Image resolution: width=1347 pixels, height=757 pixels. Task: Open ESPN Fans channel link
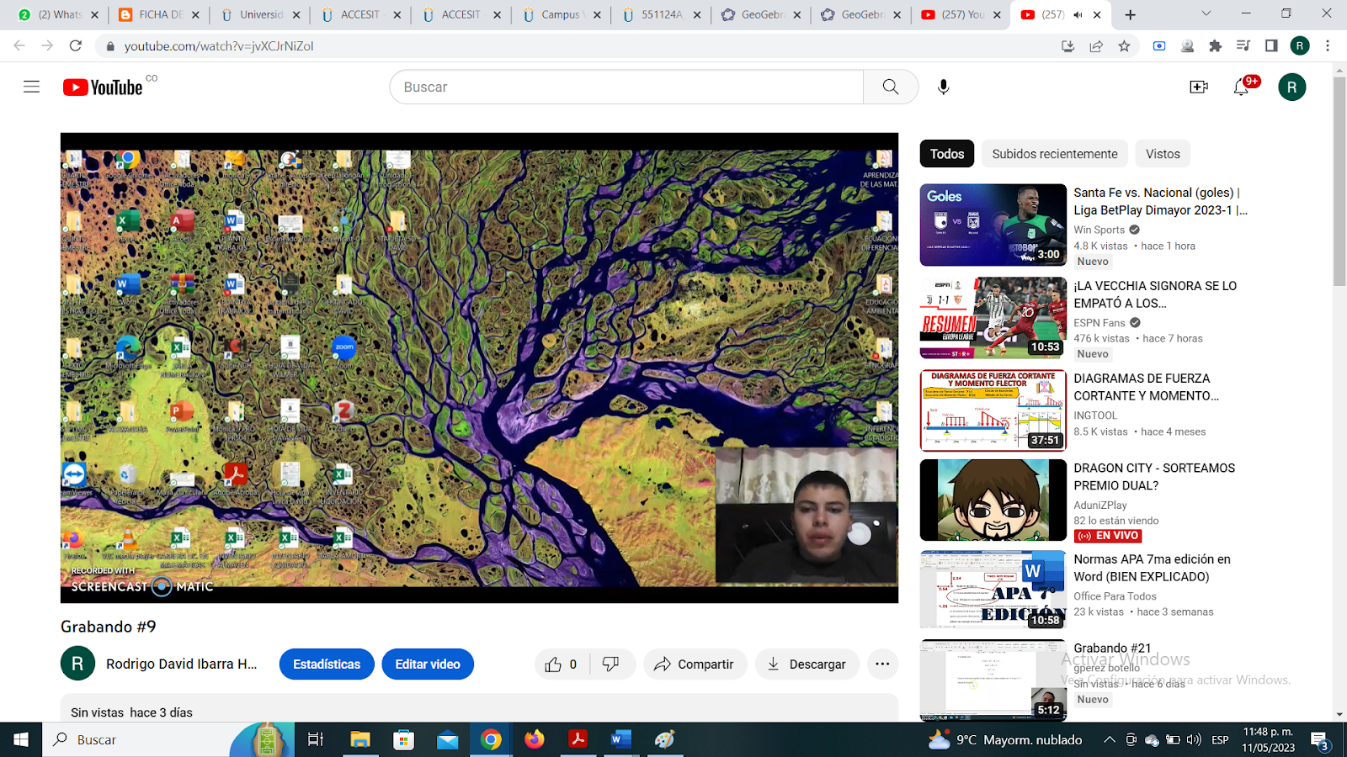(1099, 323)
